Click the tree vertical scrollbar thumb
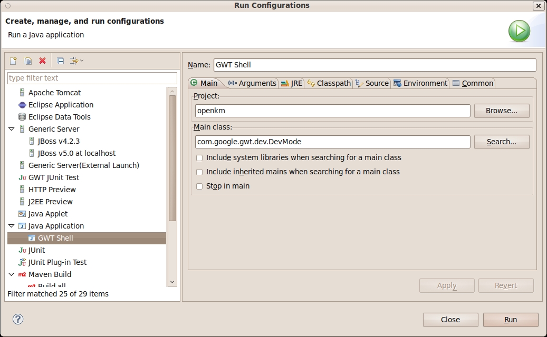The height and width of the screenshot is (337, 547). (172, 158)
